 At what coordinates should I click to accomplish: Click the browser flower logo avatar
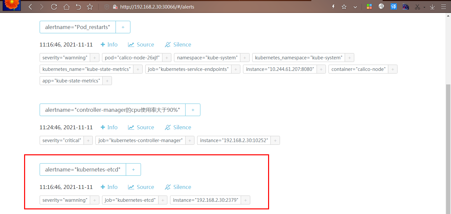12,5
